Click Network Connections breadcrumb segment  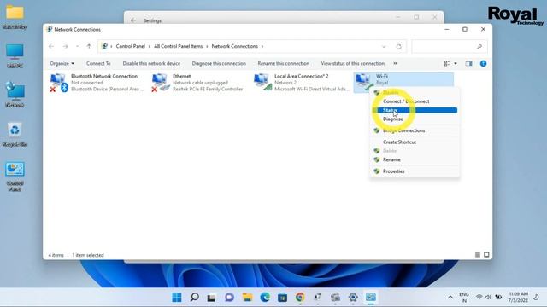click(x=234, y=46)
